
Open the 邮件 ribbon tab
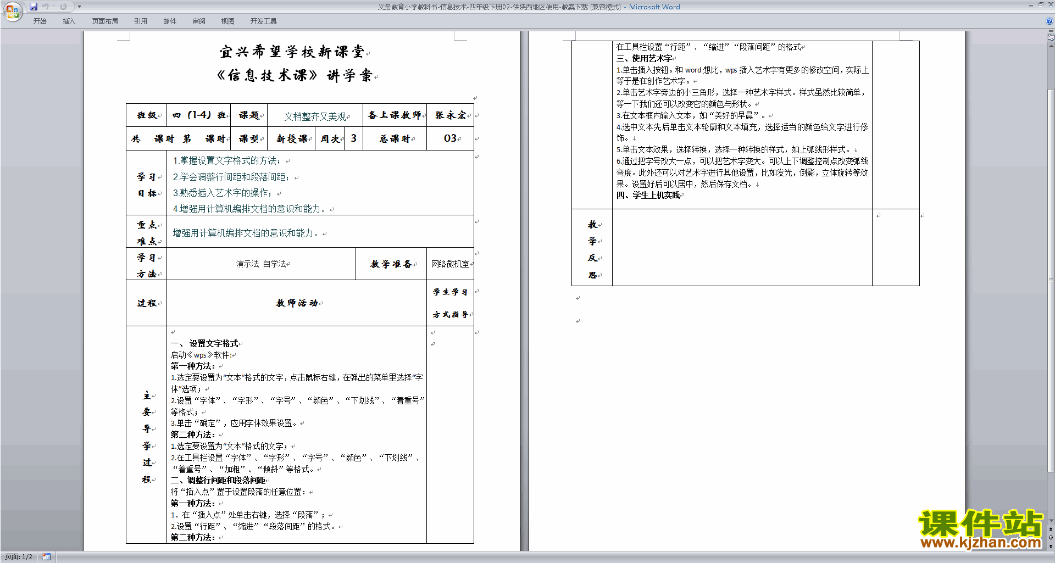click(170, 21)
